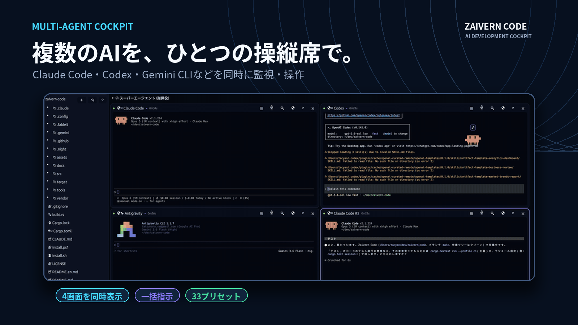This screenshot has height=325, width=578.
Task: Click the globe icon in Claude Code #2
Action: pos(503,213)
